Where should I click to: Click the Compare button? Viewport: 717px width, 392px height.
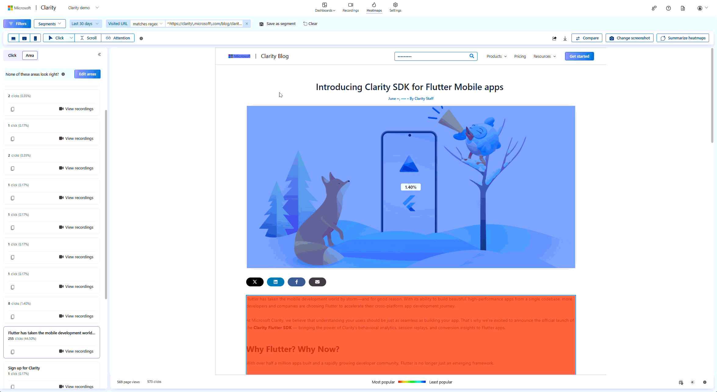586,38
